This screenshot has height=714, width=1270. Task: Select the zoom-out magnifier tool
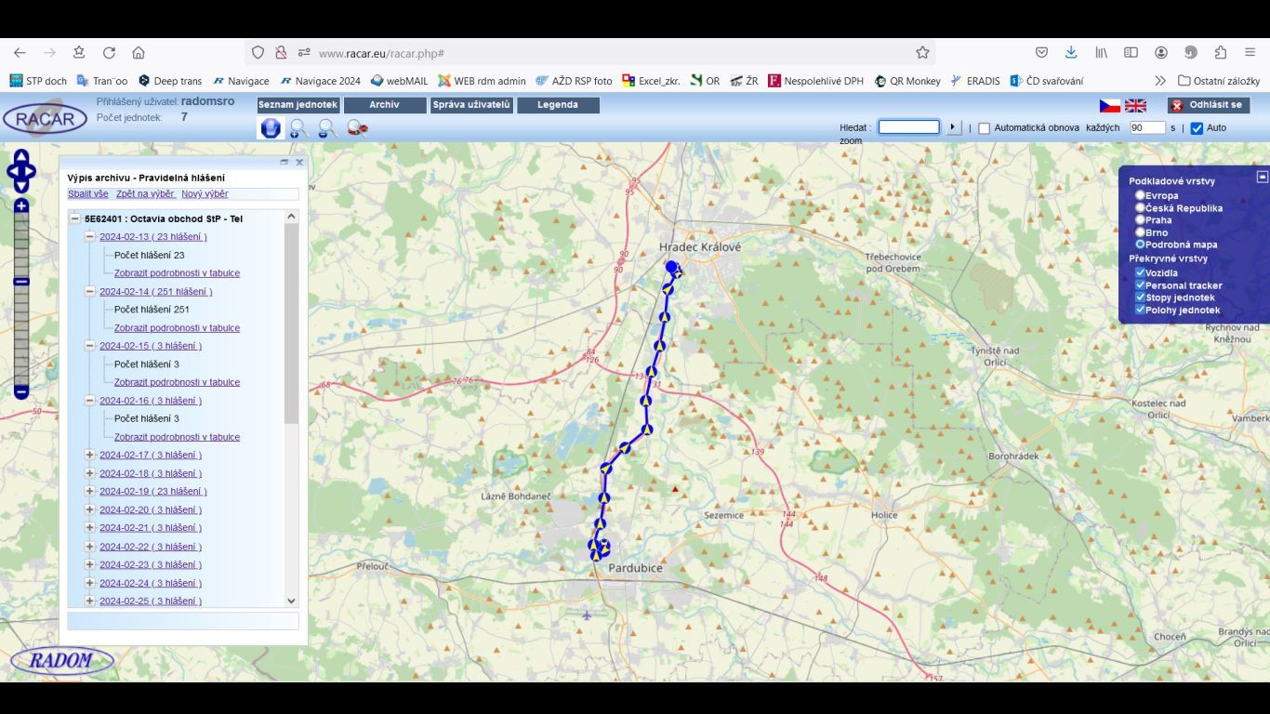(327, 128)
